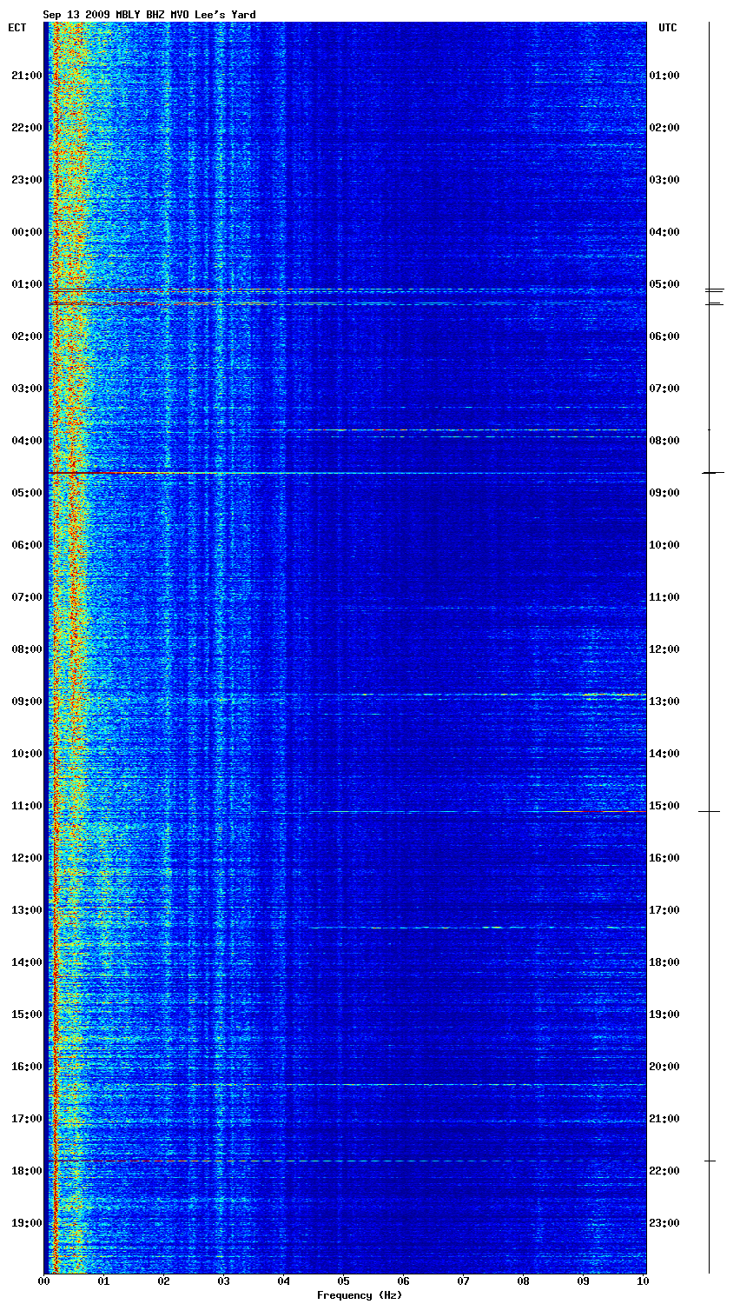This screenshot has height=1304, width=740.
Task: Click the 22:00 label on ECT axis
Action: pos(26,128)
